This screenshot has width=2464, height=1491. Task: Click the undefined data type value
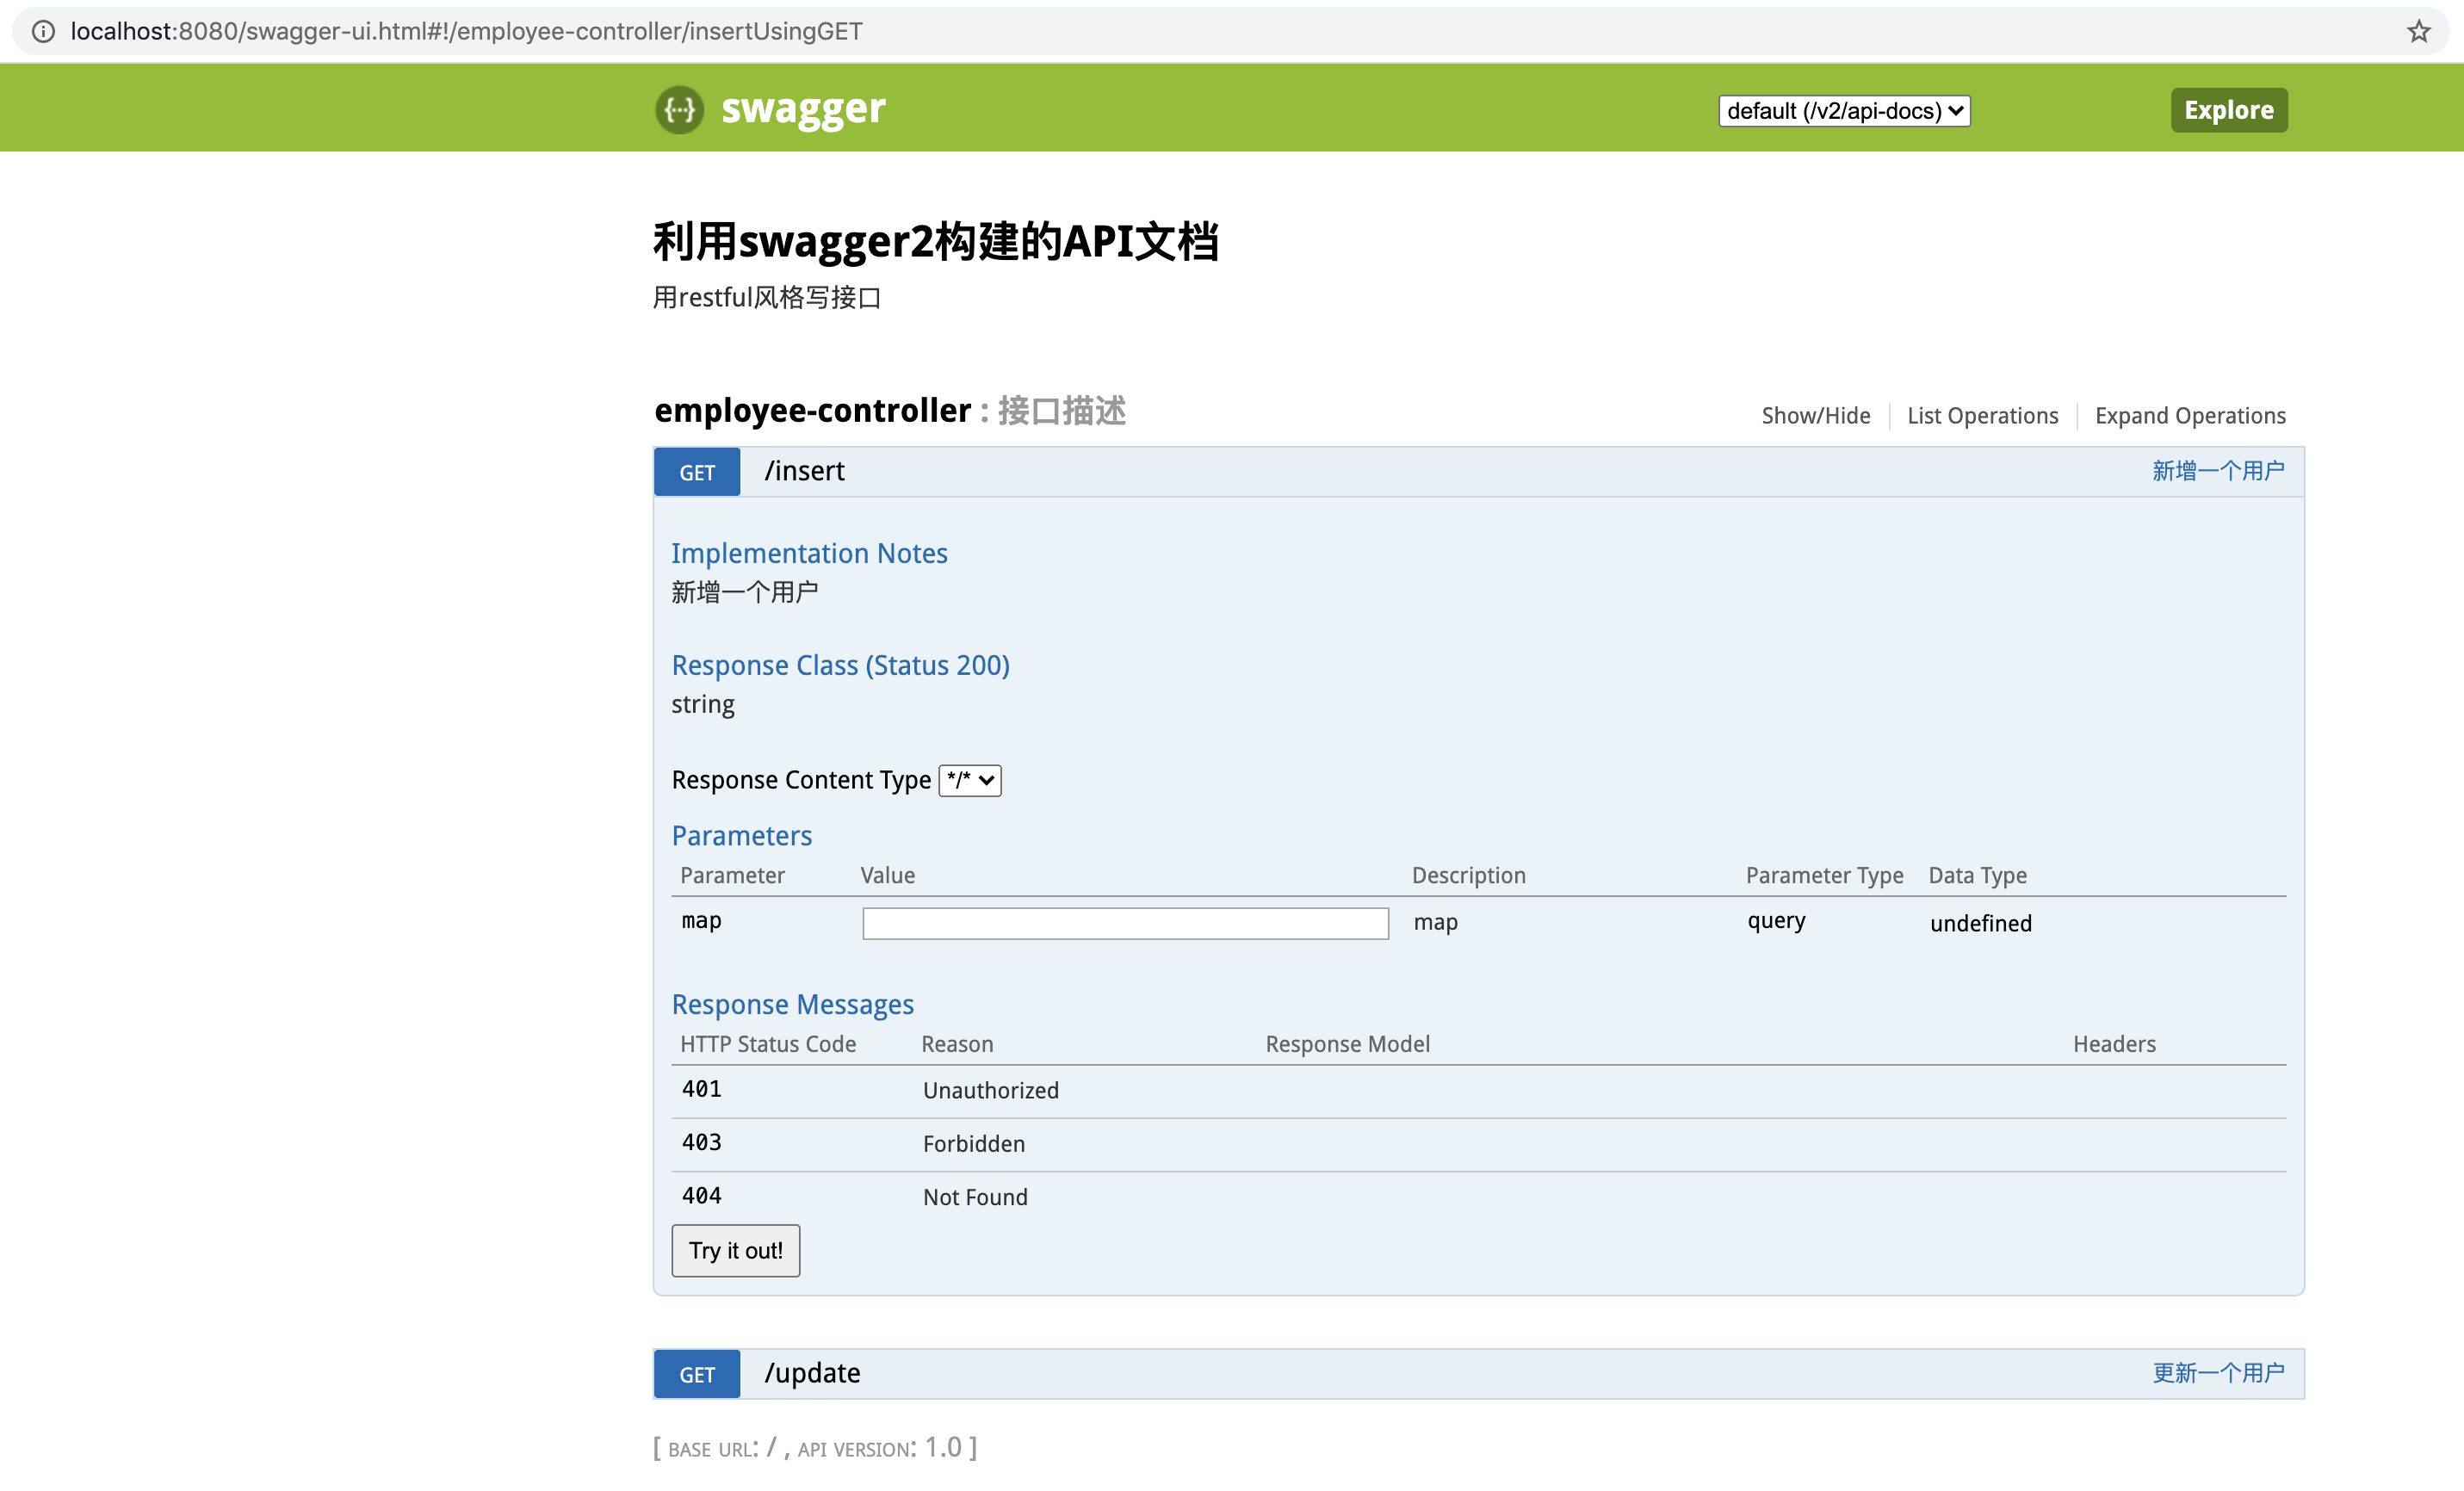[x=1980, y=923]
